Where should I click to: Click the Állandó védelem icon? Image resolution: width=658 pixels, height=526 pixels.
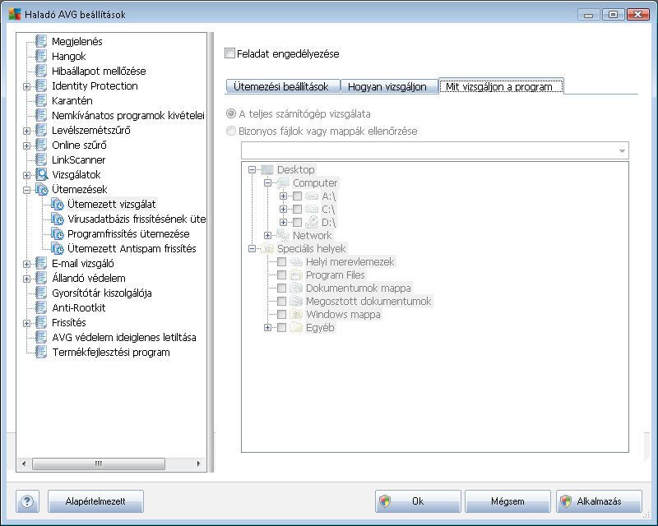pyautogui.click(x=41, y=278)
